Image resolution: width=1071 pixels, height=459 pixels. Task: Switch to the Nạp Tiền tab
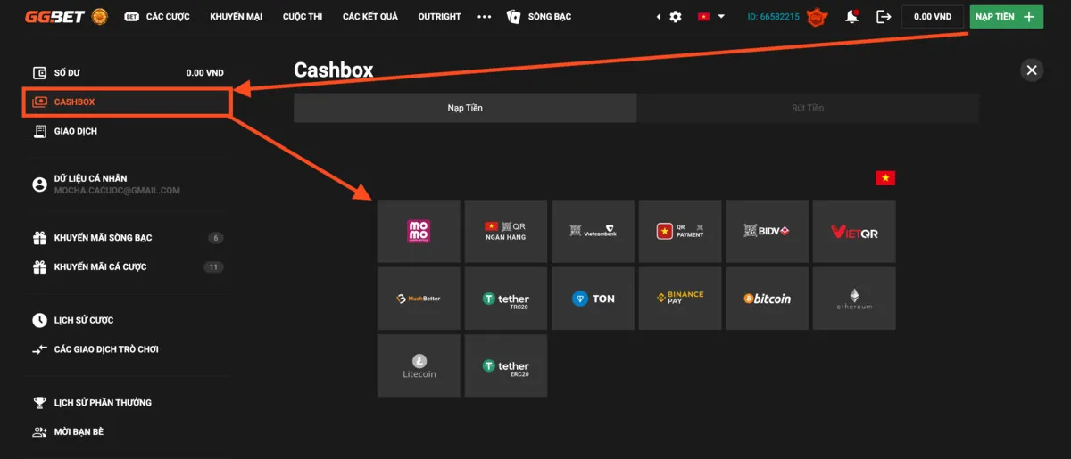(x=465, y=108)
